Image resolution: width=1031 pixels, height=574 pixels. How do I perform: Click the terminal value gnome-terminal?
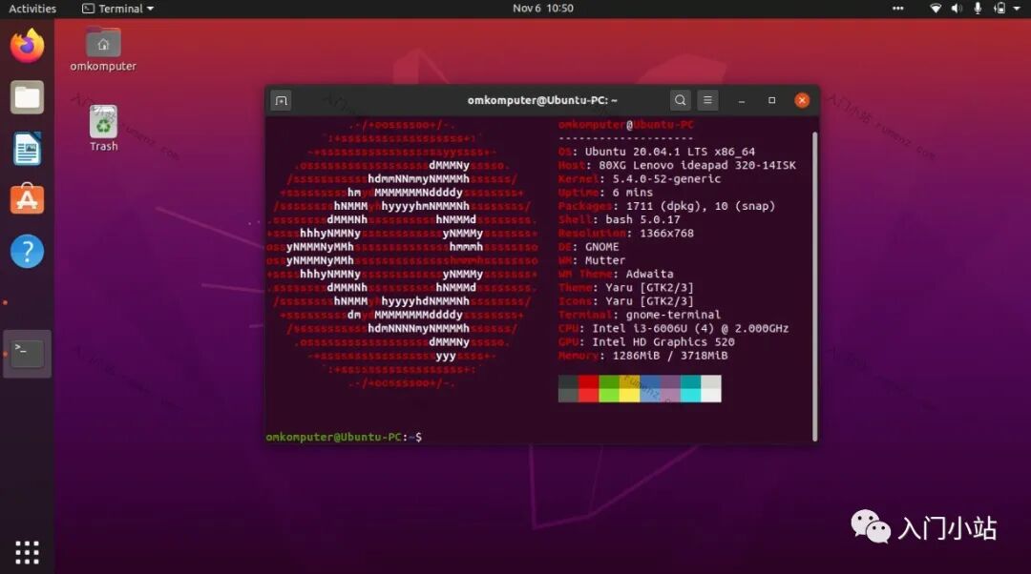coord(673,315)
